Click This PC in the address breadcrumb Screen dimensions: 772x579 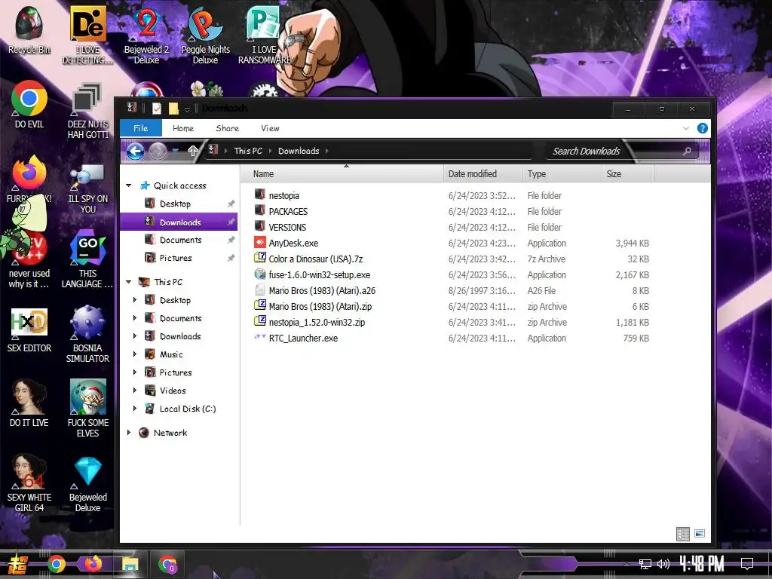tap(248, 151)
